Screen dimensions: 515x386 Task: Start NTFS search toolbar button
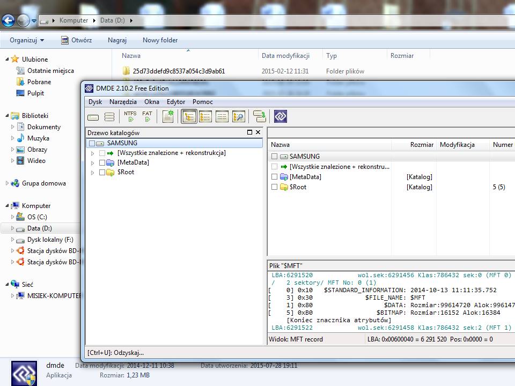[130, 116]
